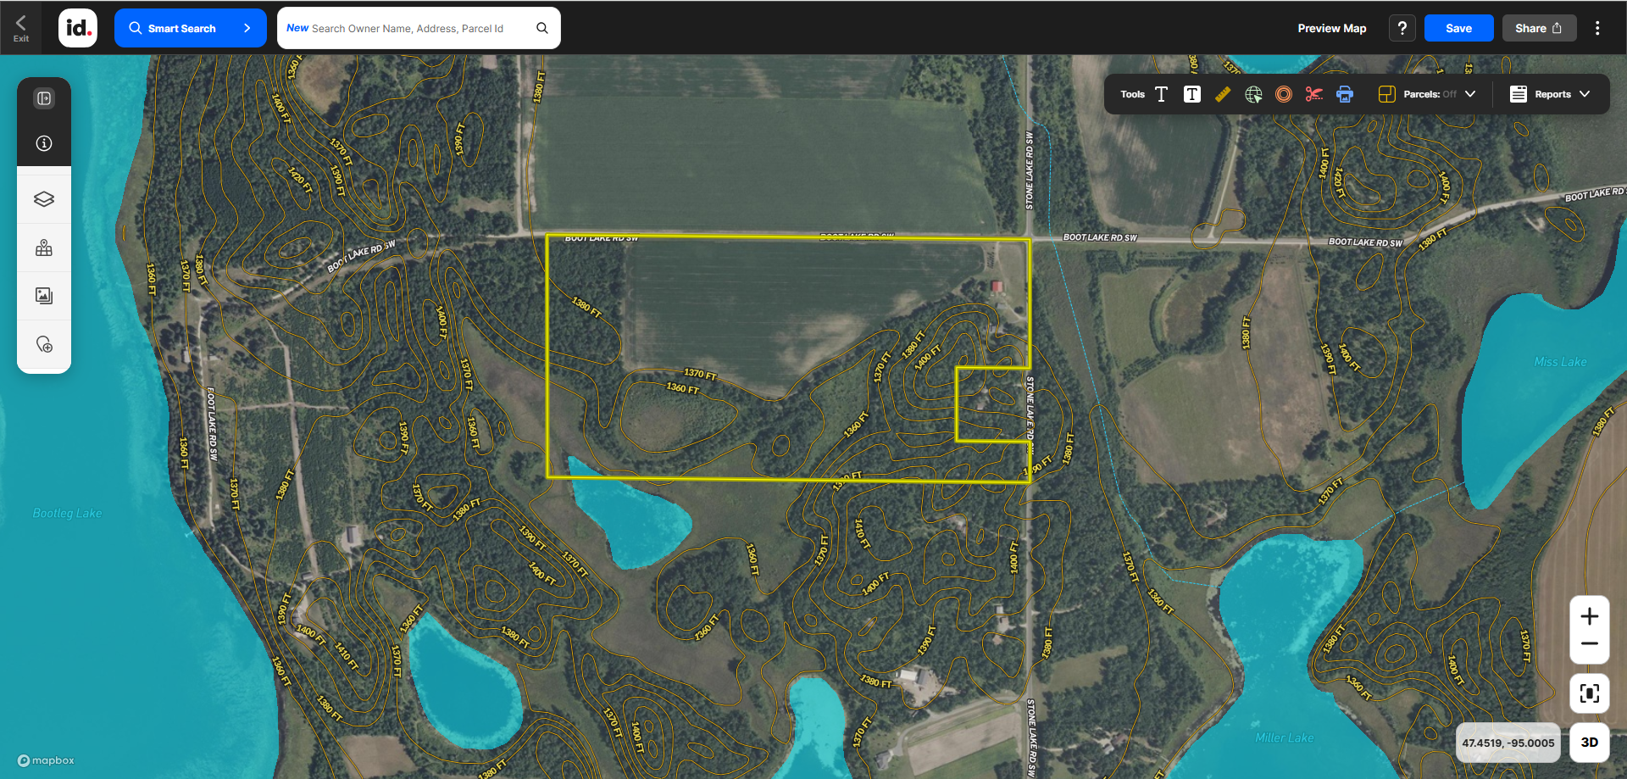Click the help question mark icon
Viewport: 1627px width, 779px height.
pyautogui.click(x=1402, y=27)
